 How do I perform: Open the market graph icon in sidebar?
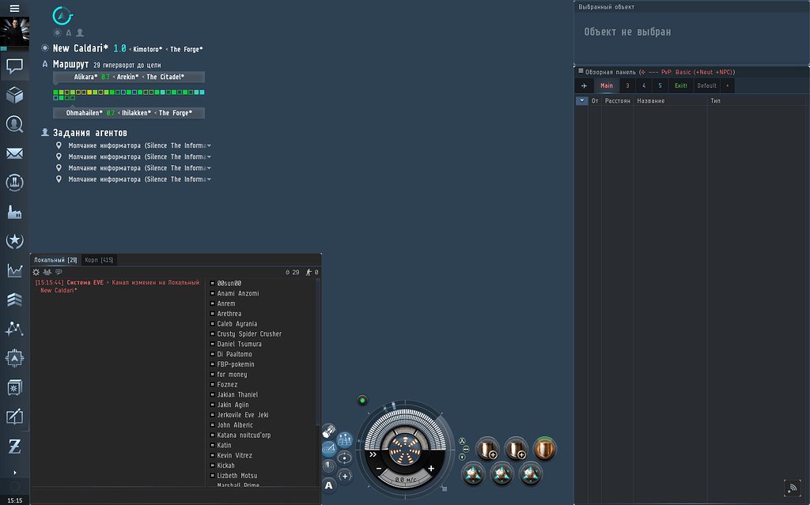14,270
